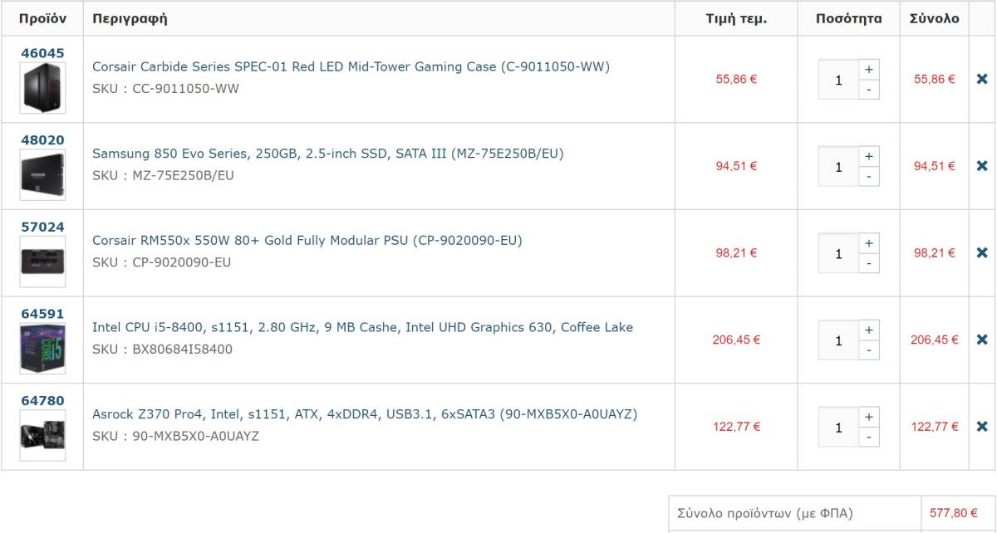Screen dimensions: 997x533
Task: Edit quantity field for Corsair RM550x PSU
Action: (x=839, y=253)
